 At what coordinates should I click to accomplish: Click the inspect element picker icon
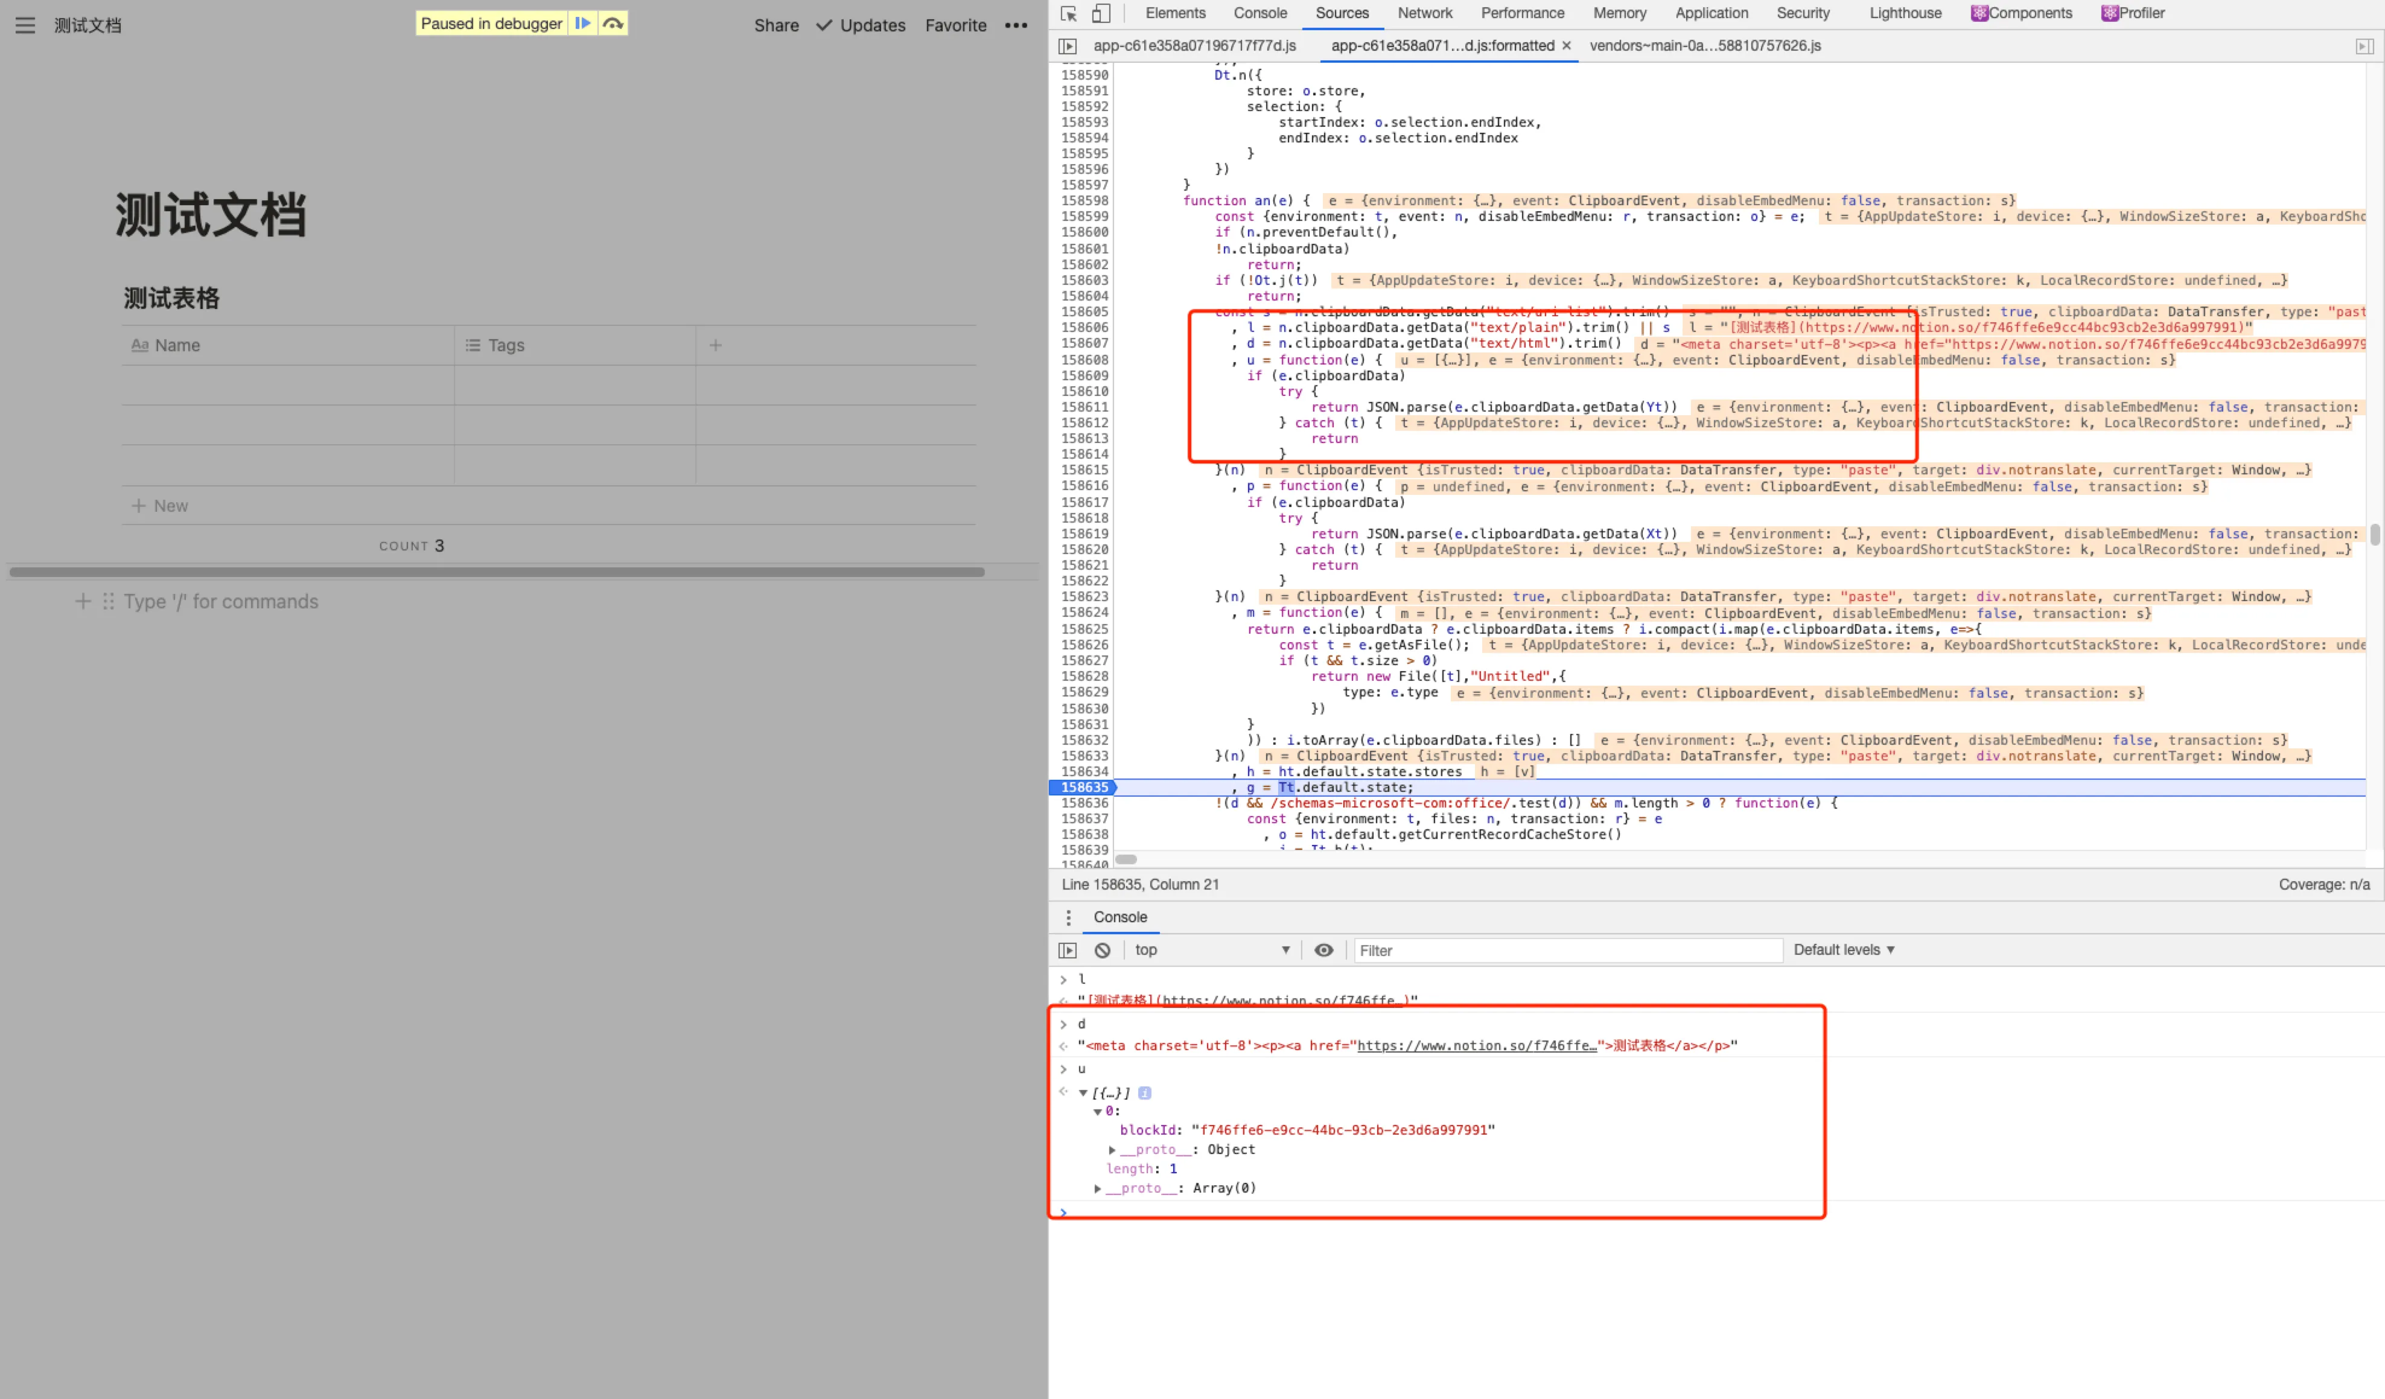(1069, 13)
